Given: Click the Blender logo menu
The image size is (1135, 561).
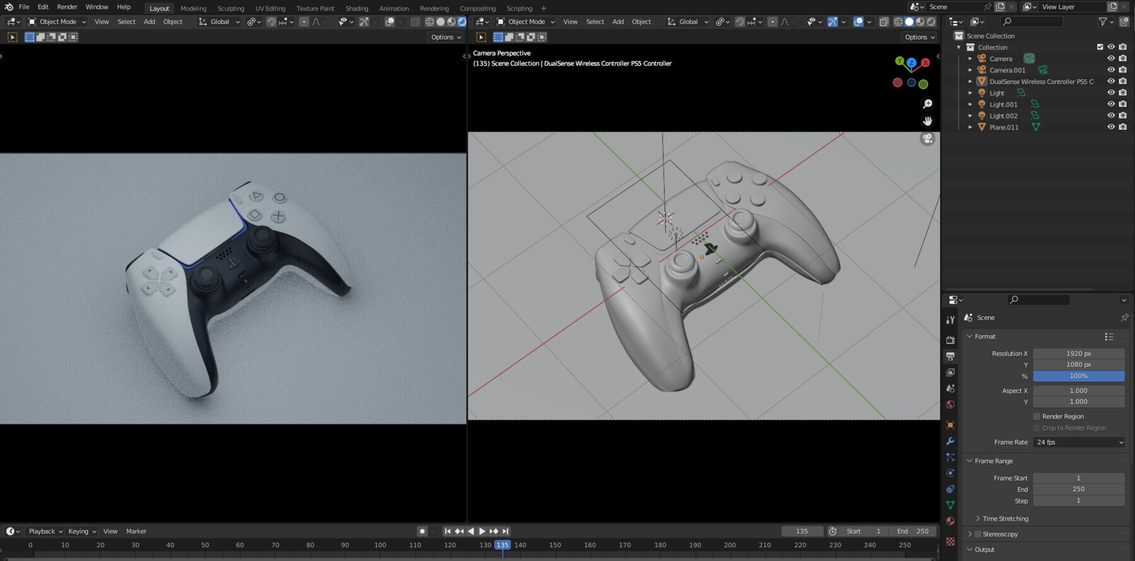Looking at the screenshot, I should click(9, 7).
